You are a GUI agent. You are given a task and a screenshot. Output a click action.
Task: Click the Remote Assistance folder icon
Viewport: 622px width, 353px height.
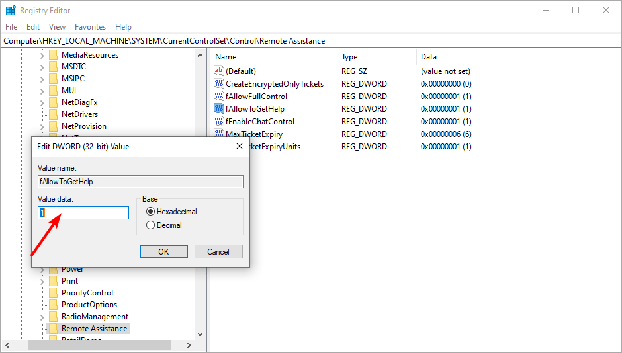(53, 329)
